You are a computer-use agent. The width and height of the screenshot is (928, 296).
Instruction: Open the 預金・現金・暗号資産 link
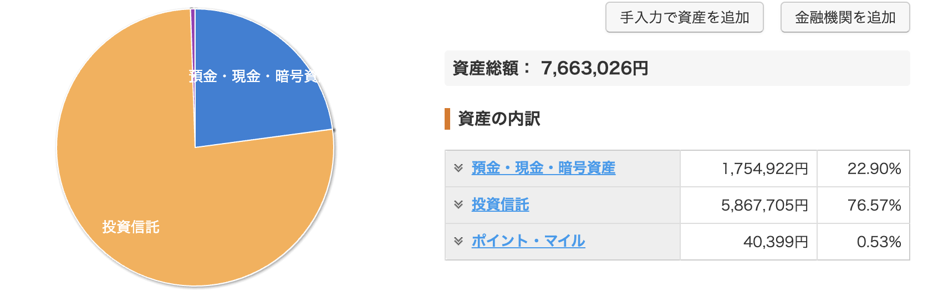[x=543, y=168]
